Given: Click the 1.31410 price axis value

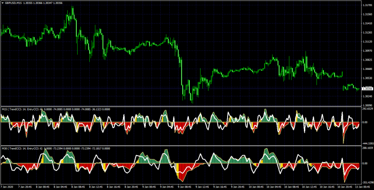Looking at the screenshot, I should point(367,23).
